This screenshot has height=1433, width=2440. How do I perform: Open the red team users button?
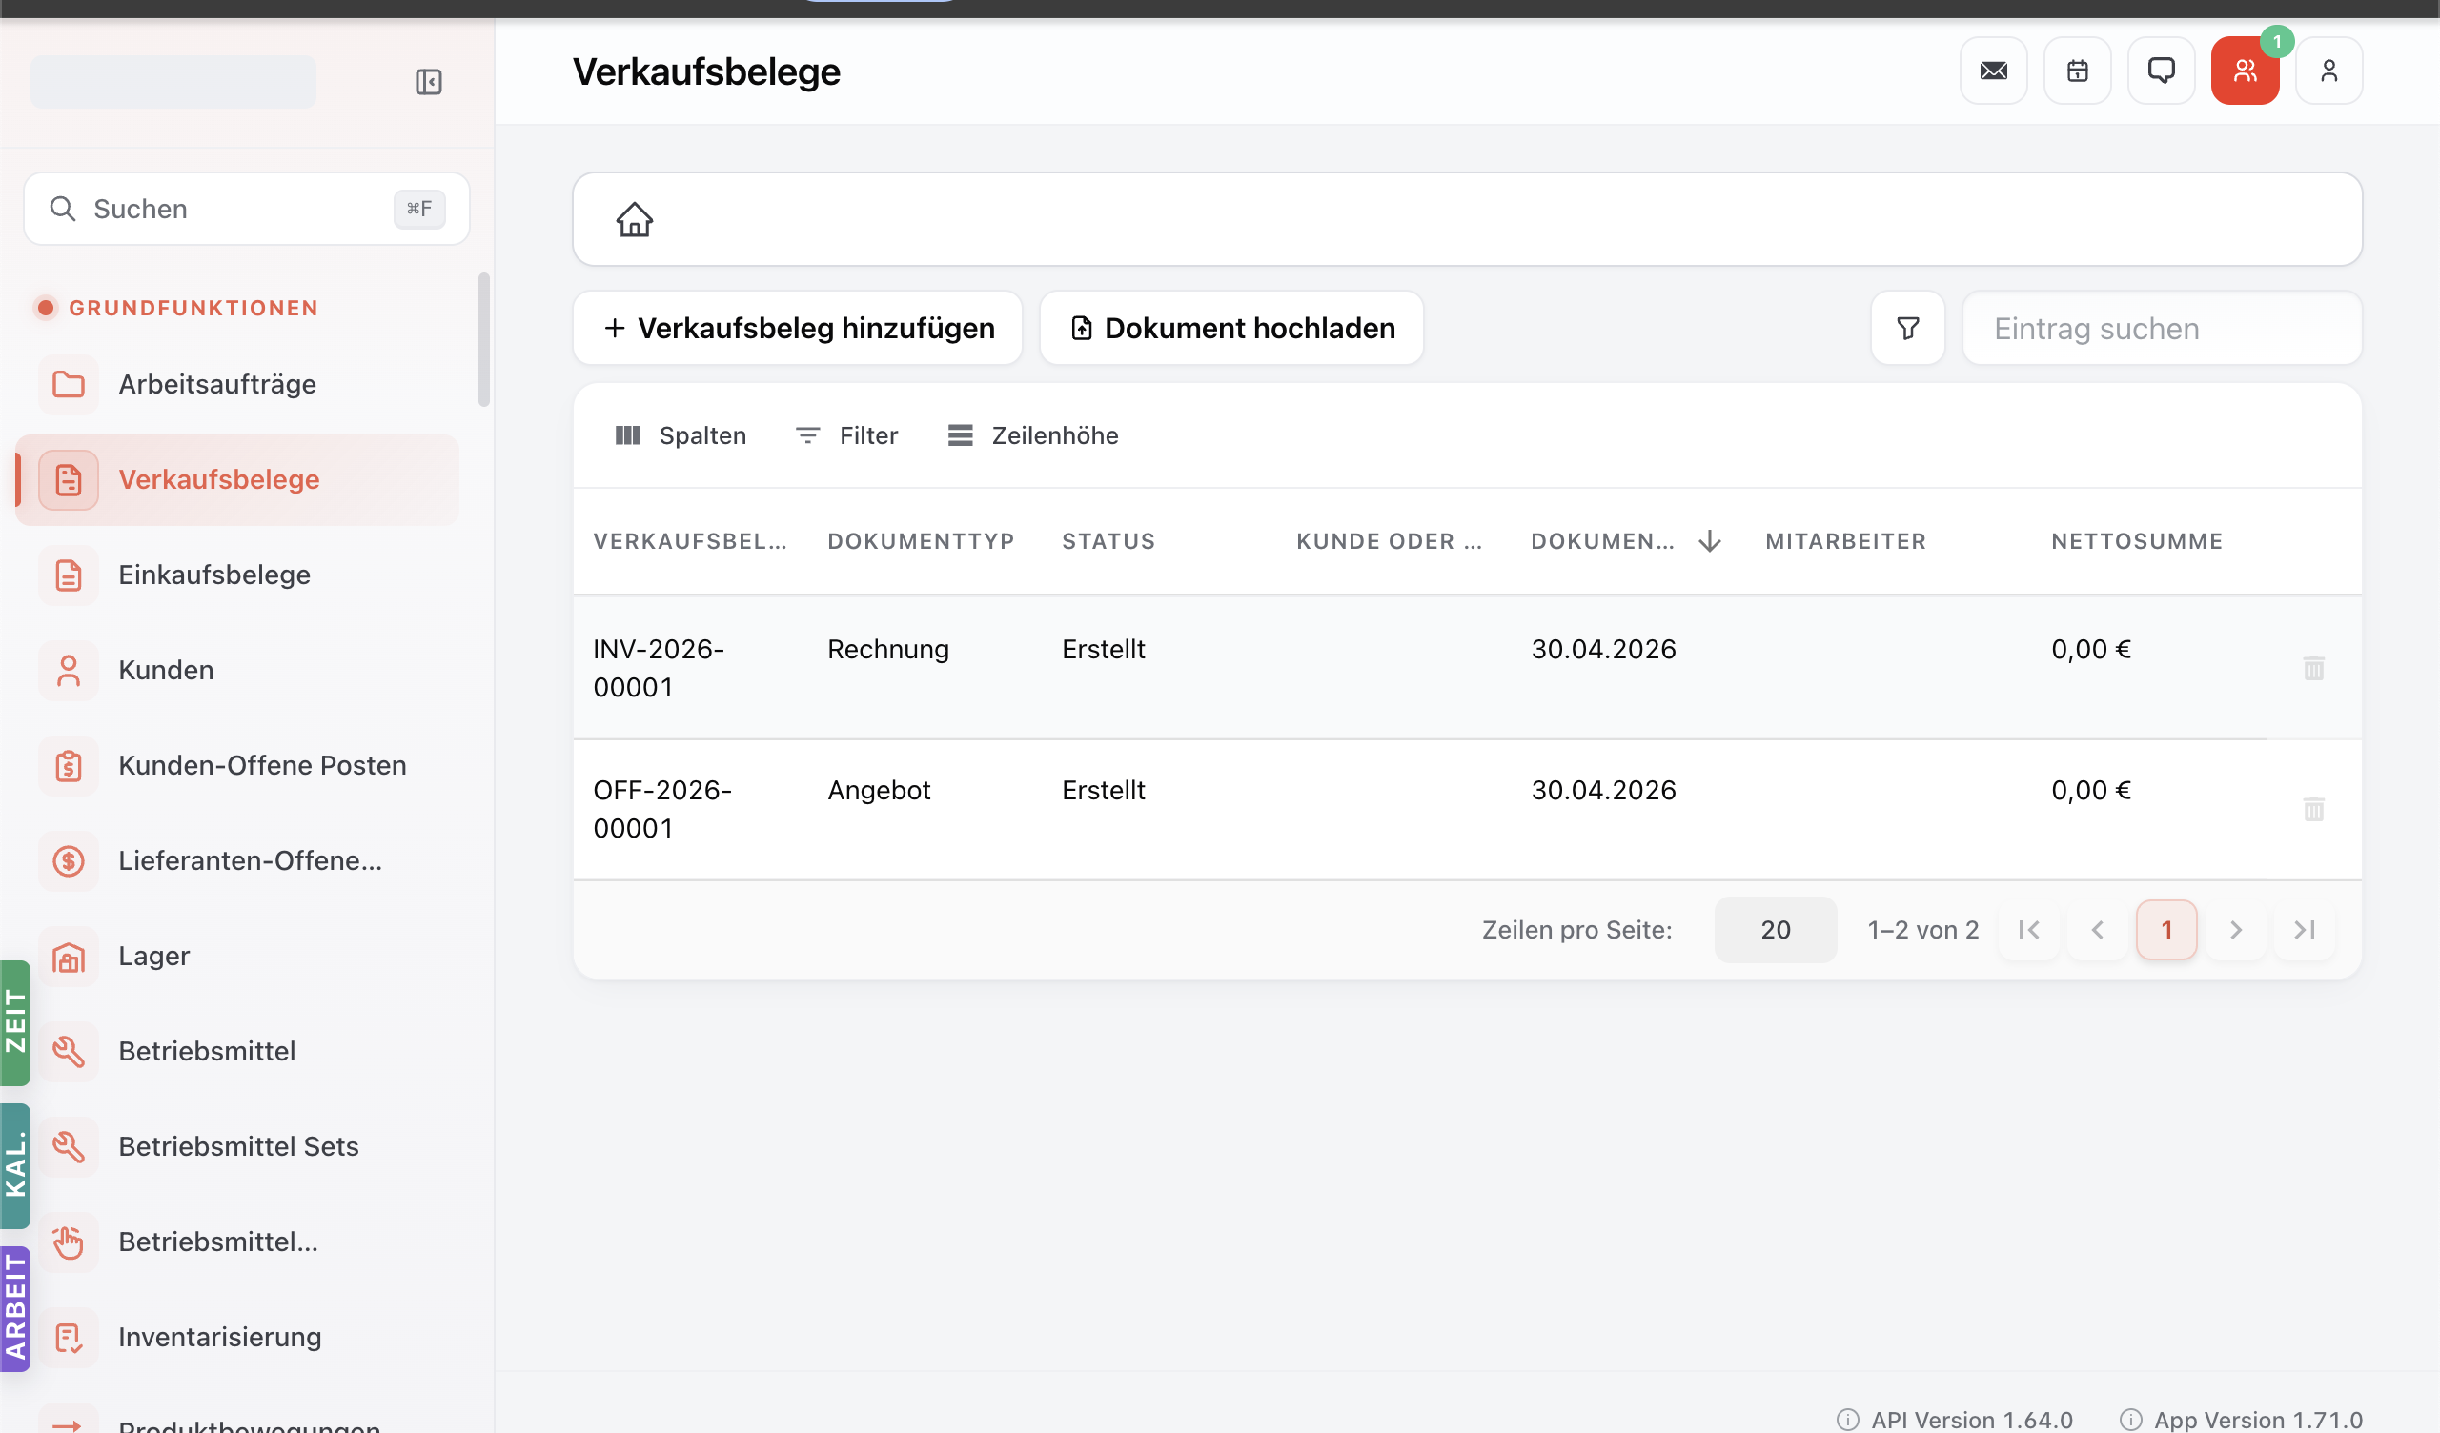[x=2245, y=71]
